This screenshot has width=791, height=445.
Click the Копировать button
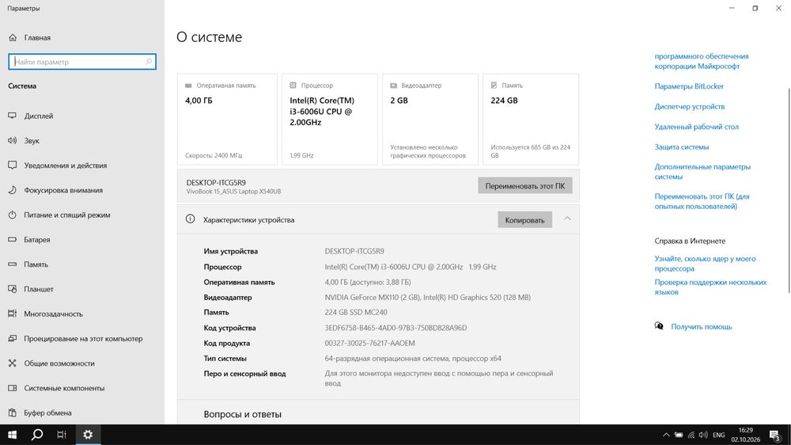click(524, 219)
